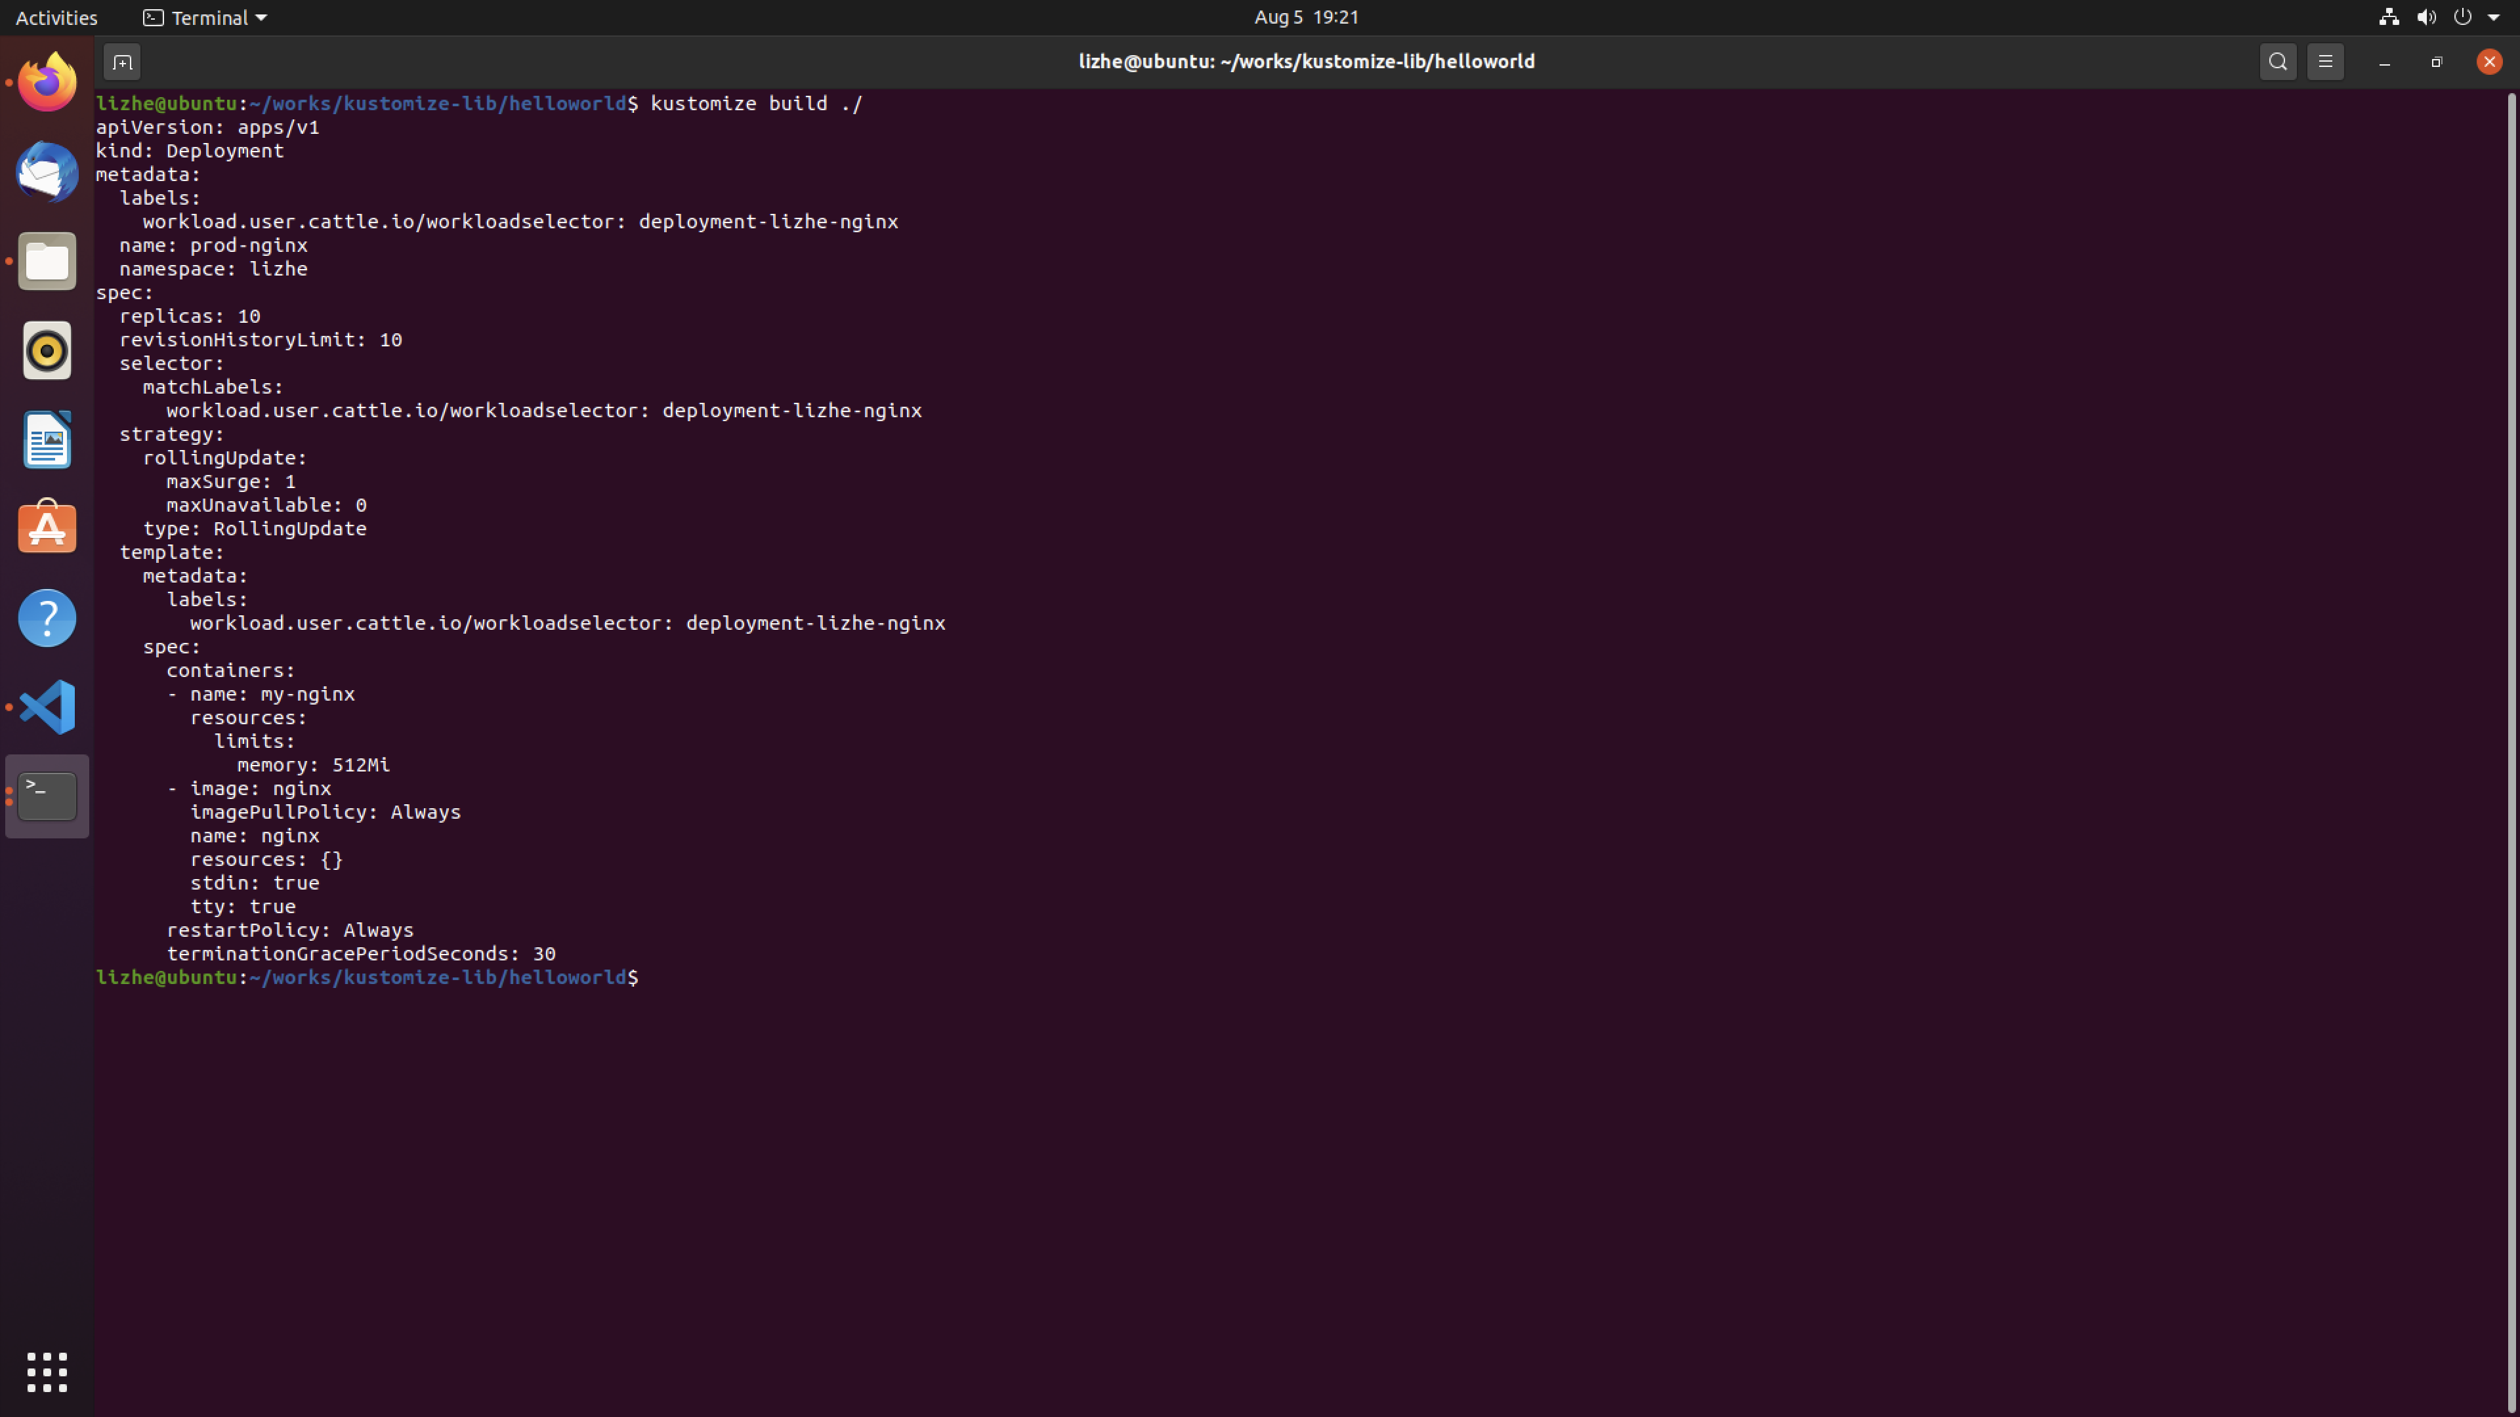
Task: Show applications grid
Action: [47, 1372]
